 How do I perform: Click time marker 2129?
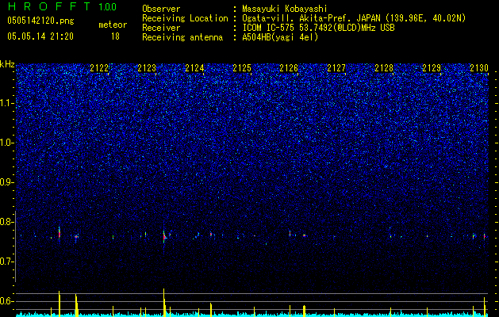pyautogui.click(x=432, y=68)
